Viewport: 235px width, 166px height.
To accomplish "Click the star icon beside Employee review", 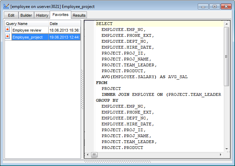I will [8, 30].
